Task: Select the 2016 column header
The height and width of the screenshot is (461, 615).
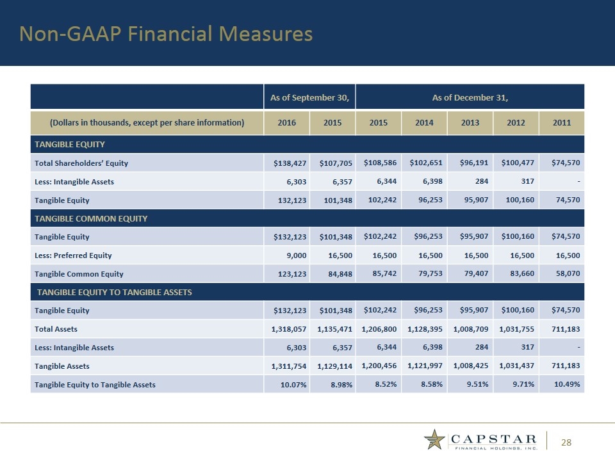Action: (286, 122)
